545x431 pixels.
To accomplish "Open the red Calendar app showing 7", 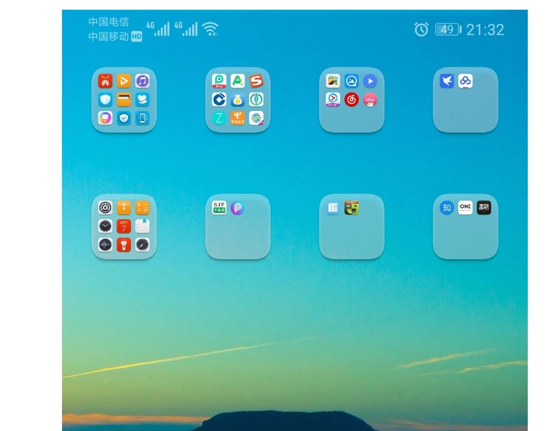I will 124,226.
